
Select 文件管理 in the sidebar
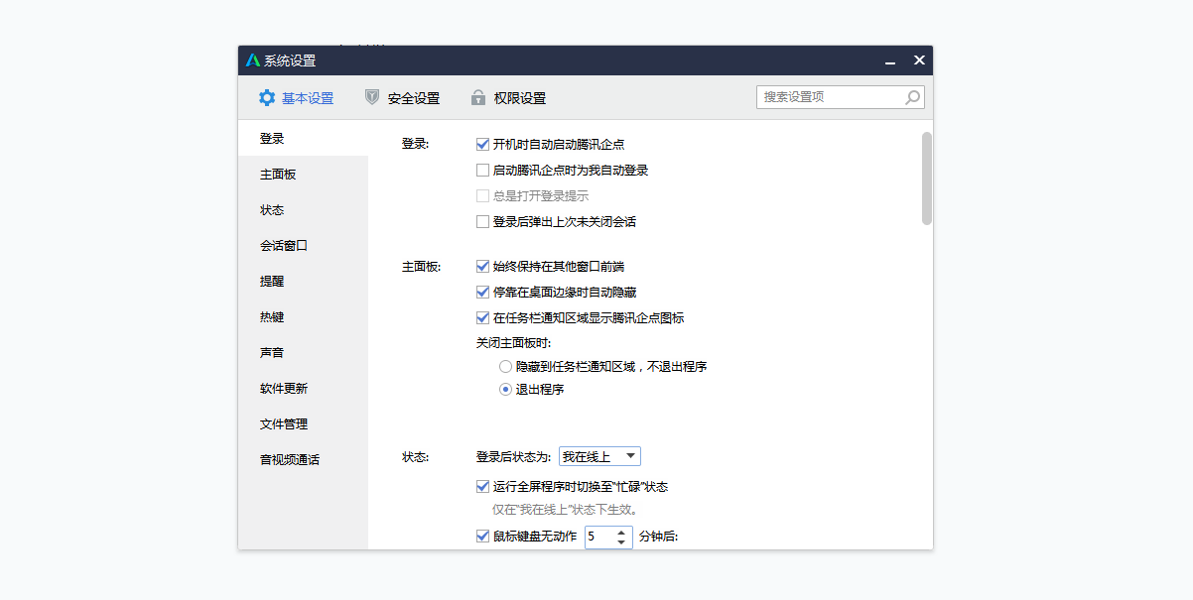[x=303, y=423]
